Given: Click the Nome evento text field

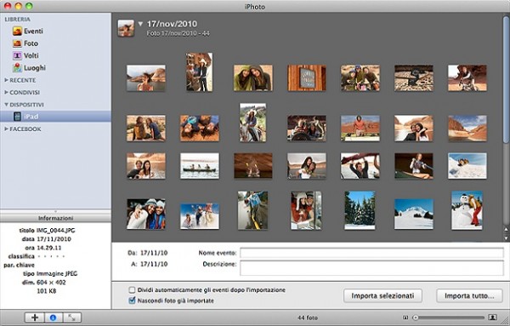Looking at the screenshot, I should pos(371,253).
